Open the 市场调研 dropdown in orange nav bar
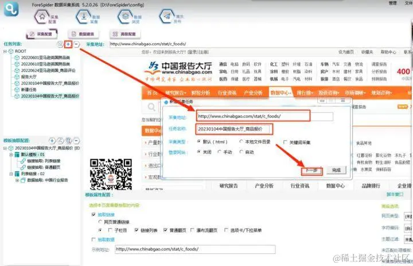Viewport: 413px width, 266px height. (x=355, y=92)
